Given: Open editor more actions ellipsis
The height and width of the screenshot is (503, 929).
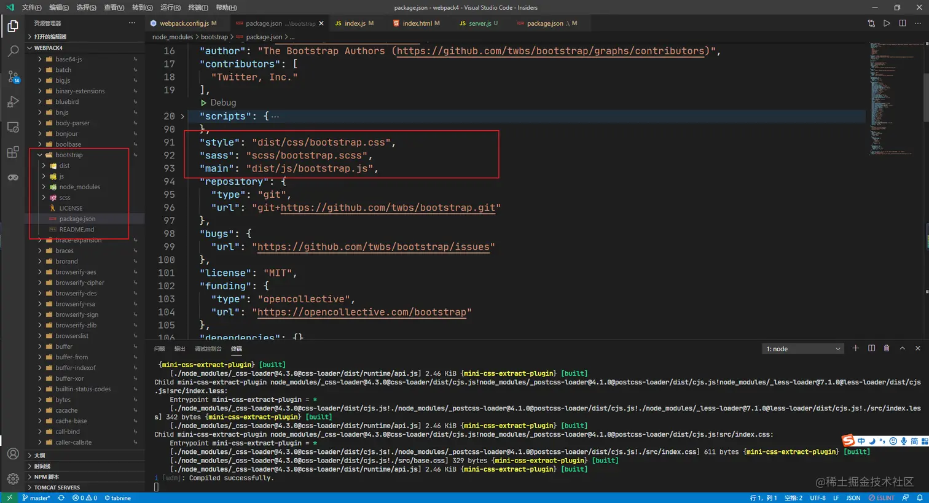Looking at the screenshot, I should pyautogui.click(x=919, y=23).
